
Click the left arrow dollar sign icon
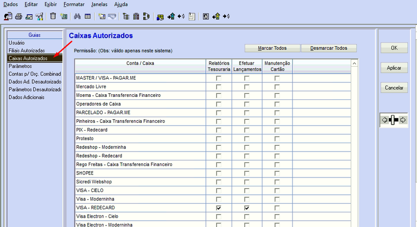tap(181, 17)
